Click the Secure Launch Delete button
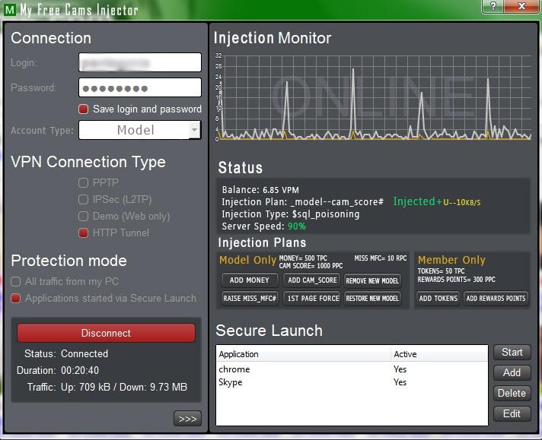This screenshot has height=440, width=542. 512,393
